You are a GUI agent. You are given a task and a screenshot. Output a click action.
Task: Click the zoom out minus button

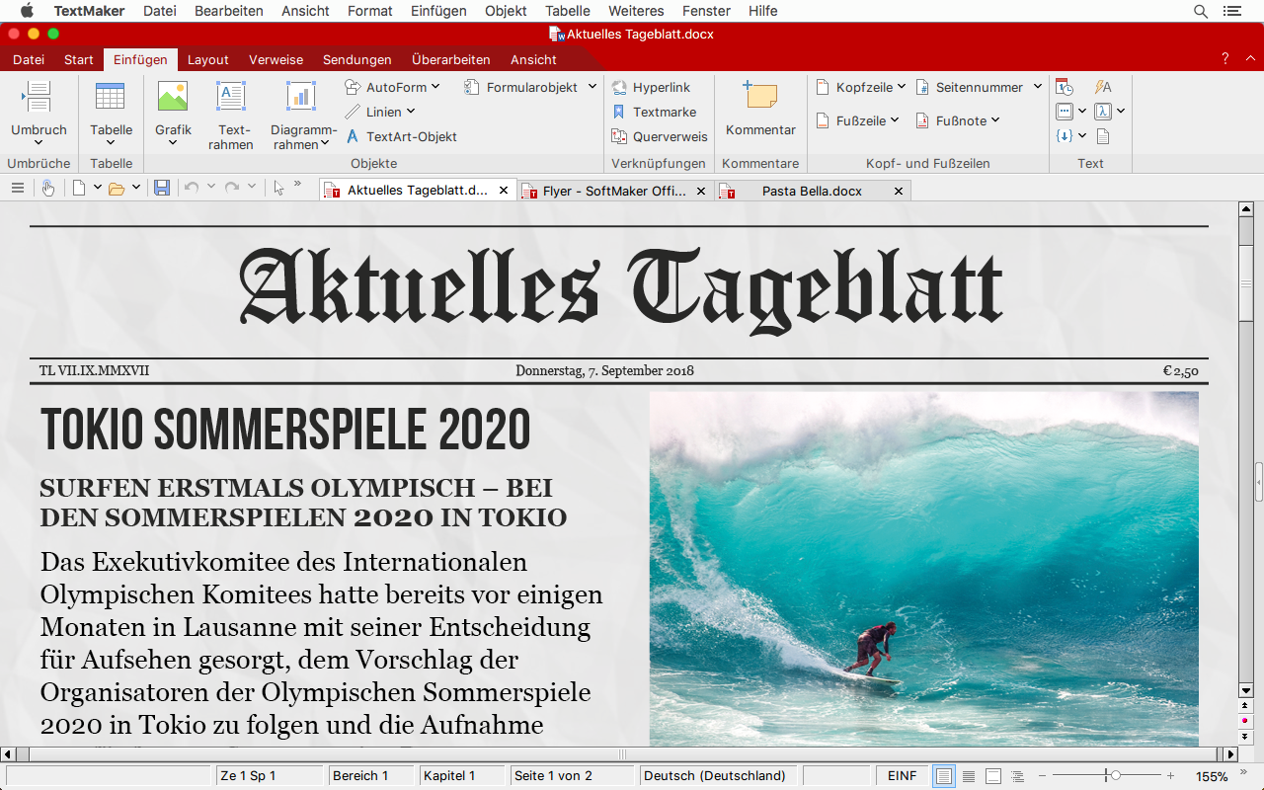(1043, 776)
